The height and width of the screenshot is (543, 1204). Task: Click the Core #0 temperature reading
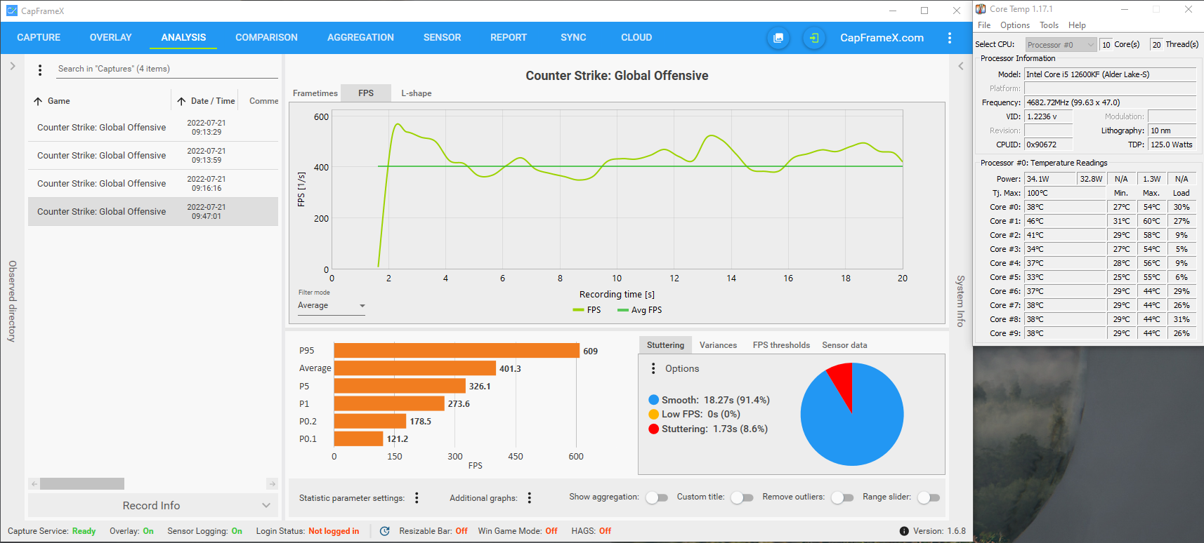tap(1064, 207)
